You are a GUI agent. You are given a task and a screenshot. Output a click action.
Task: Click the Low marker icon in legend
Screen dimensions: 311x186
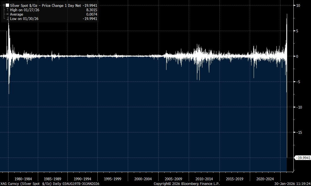click(x=7, y=19)
